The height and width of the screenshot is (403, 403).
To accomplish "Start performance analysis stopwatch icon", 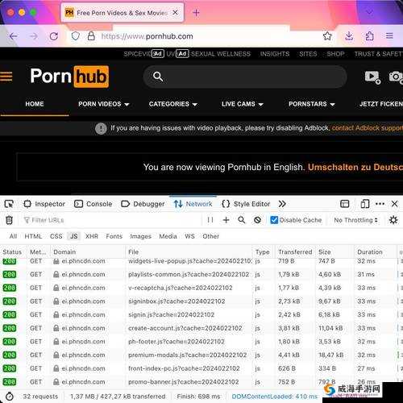I will 10,397.
